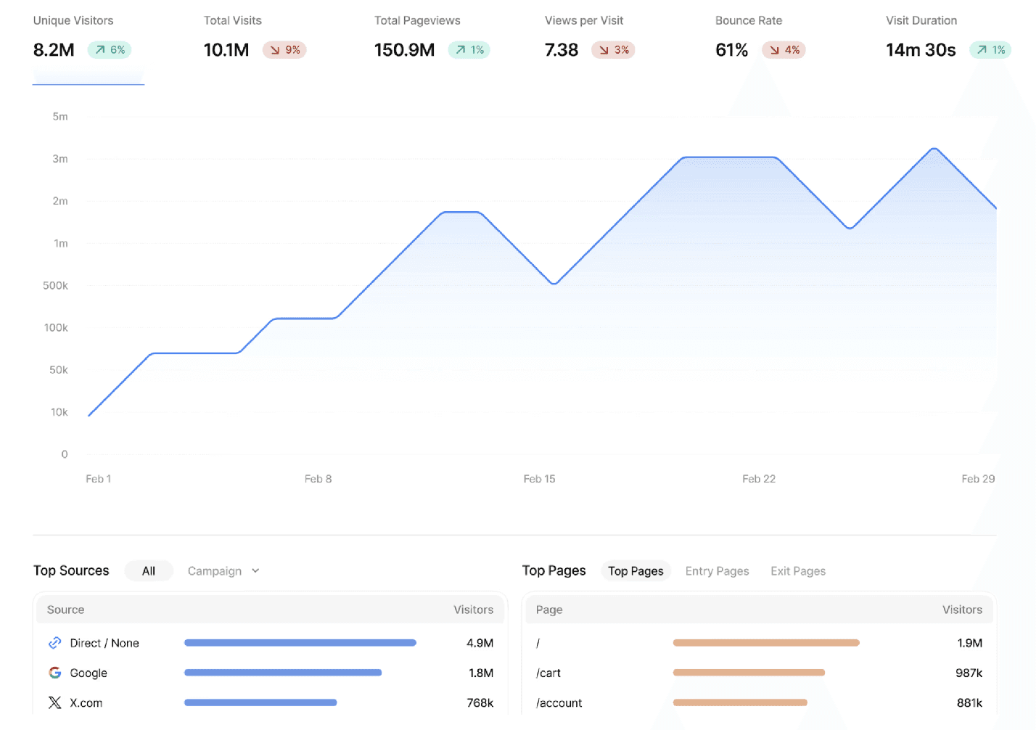1036x730 pixels.
Task: Click the Direct / None visitors bar
Action: [x=300, y=643]
